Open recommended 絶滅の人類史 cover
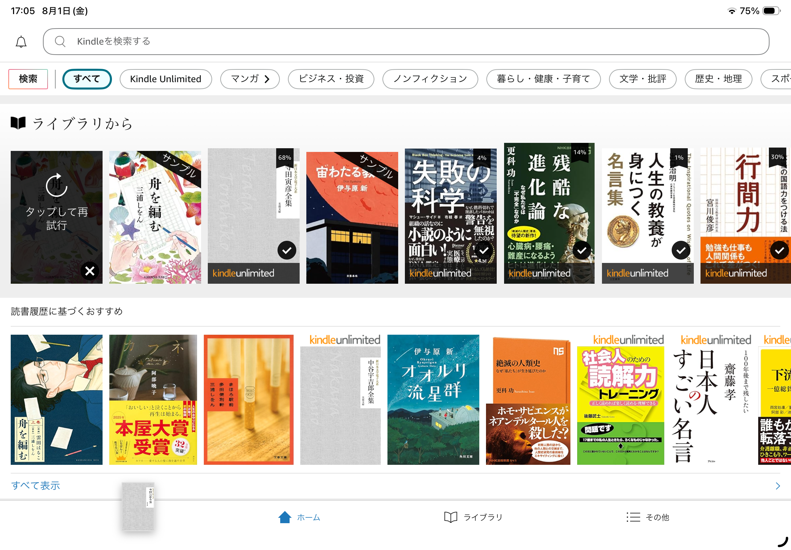The height and width of the screenshot is (550, 791). coord(528,400)
